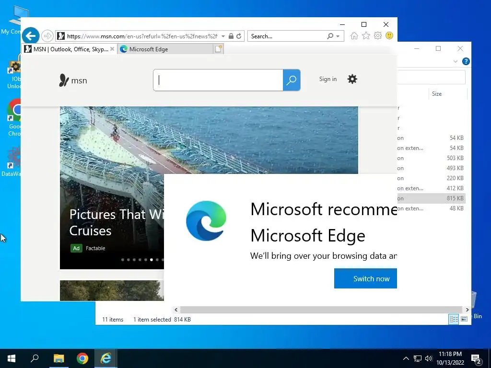Open the notification center icon
This screenshot has width=491, height=368.
click(476, 359)
